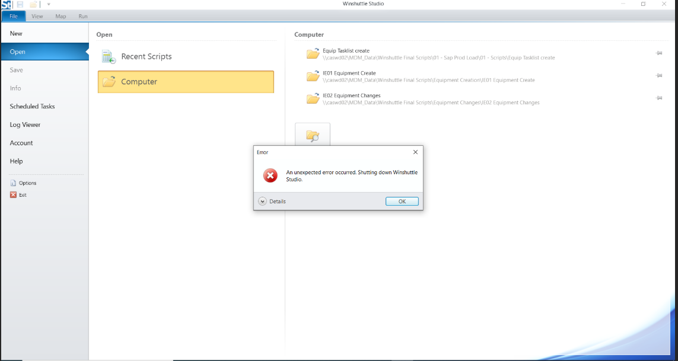The width and height of the screenshot is (678, 361).
Task: Click the Save icon in quick access toolbar
Action: [20, 4]
